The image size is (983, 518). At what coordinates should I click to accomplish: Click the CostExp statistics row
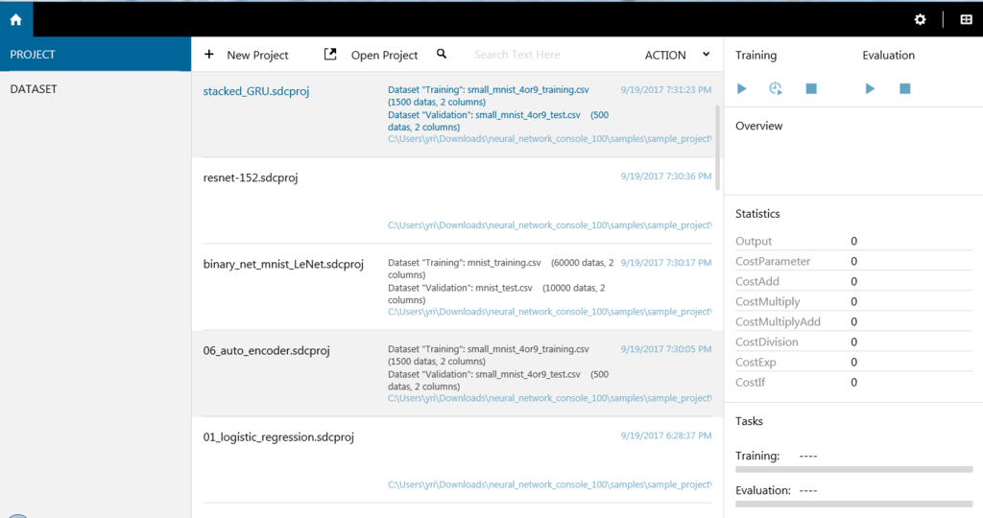(853, 362)
